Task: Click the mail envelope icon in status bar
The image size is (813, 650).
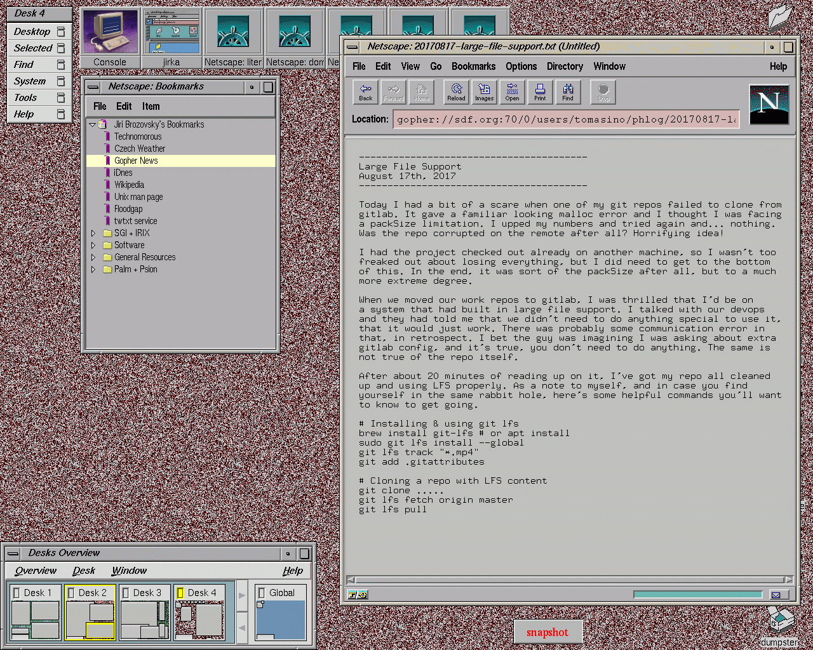Action: (776, 595)
